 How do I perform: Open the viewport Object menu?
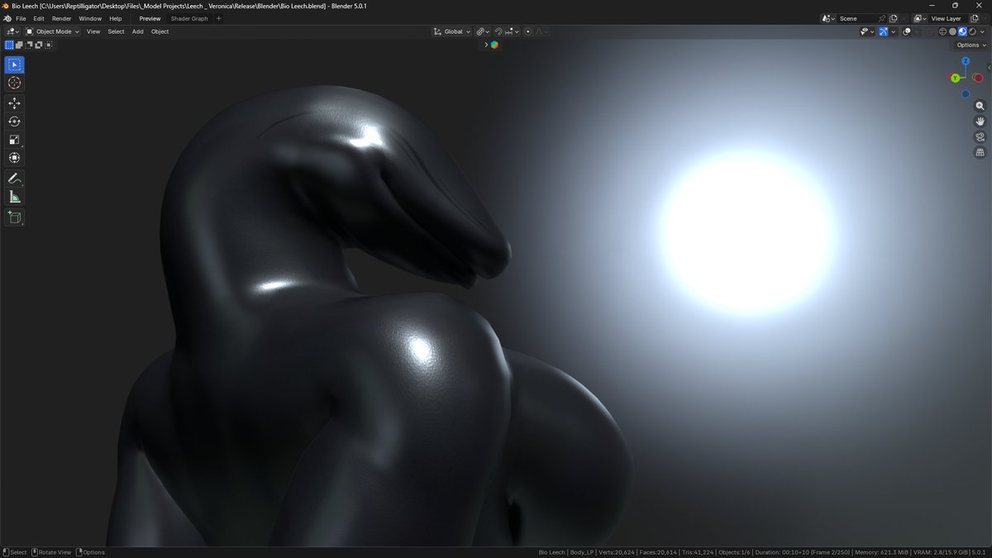(160, 31)
